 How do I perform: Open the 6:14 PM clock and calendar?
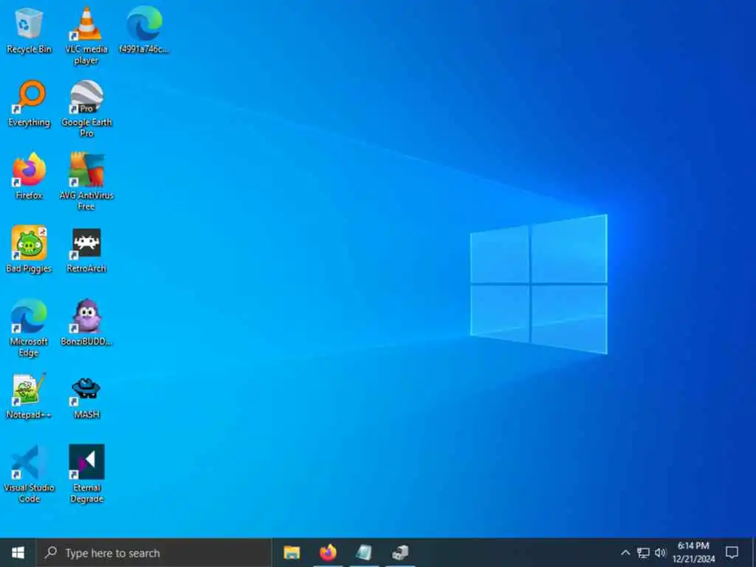click(693, 552)
